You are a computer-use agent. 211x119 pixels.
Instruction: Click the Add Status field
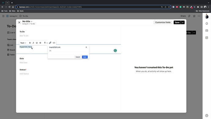pos(24,74)
